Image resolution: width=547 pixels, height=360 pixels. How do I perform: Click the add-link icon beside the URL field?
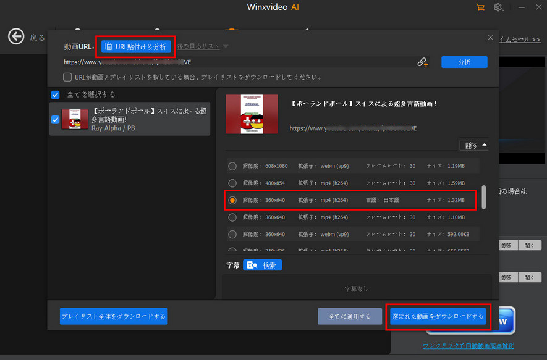[x=423, y=62]
